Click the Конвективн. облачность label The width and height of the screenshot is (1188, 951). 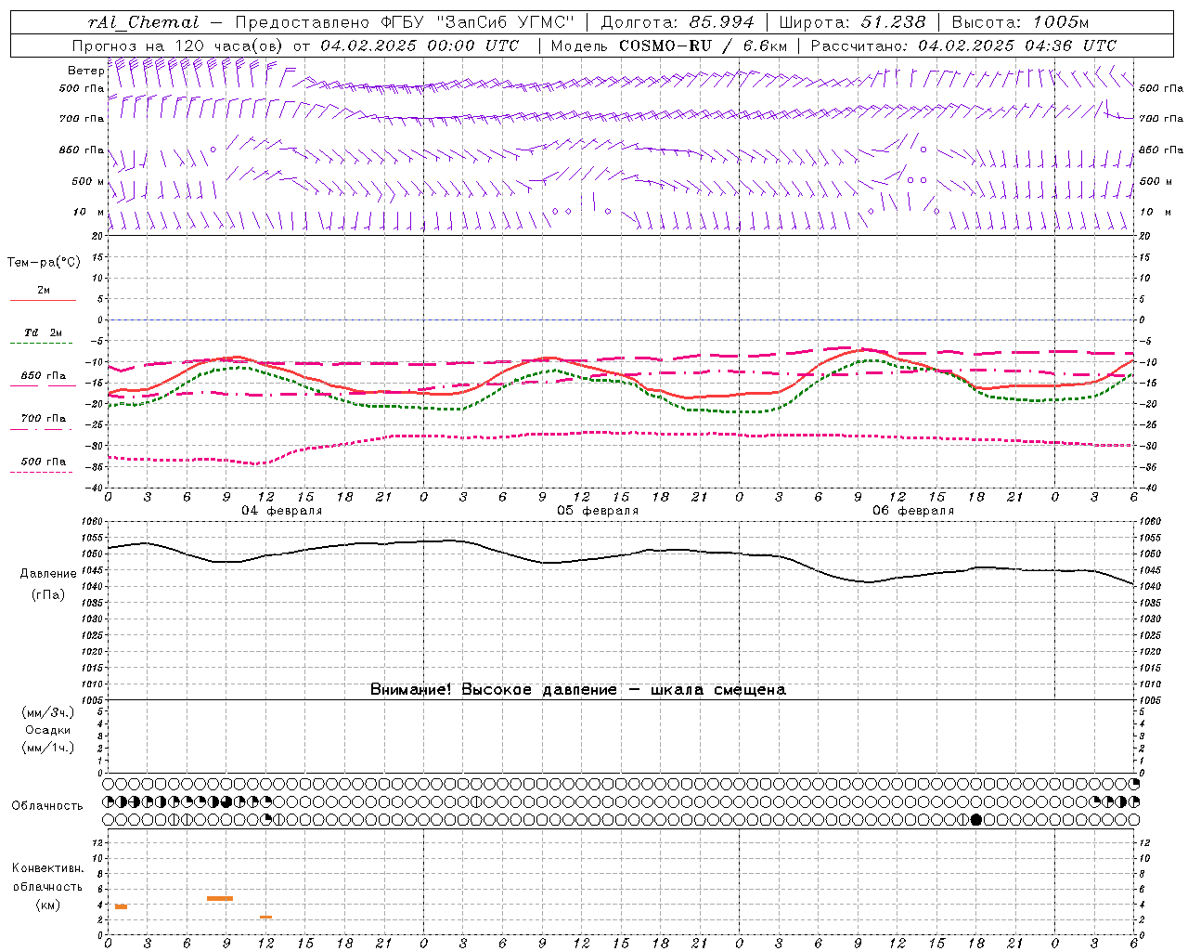(x=47, y=878)
